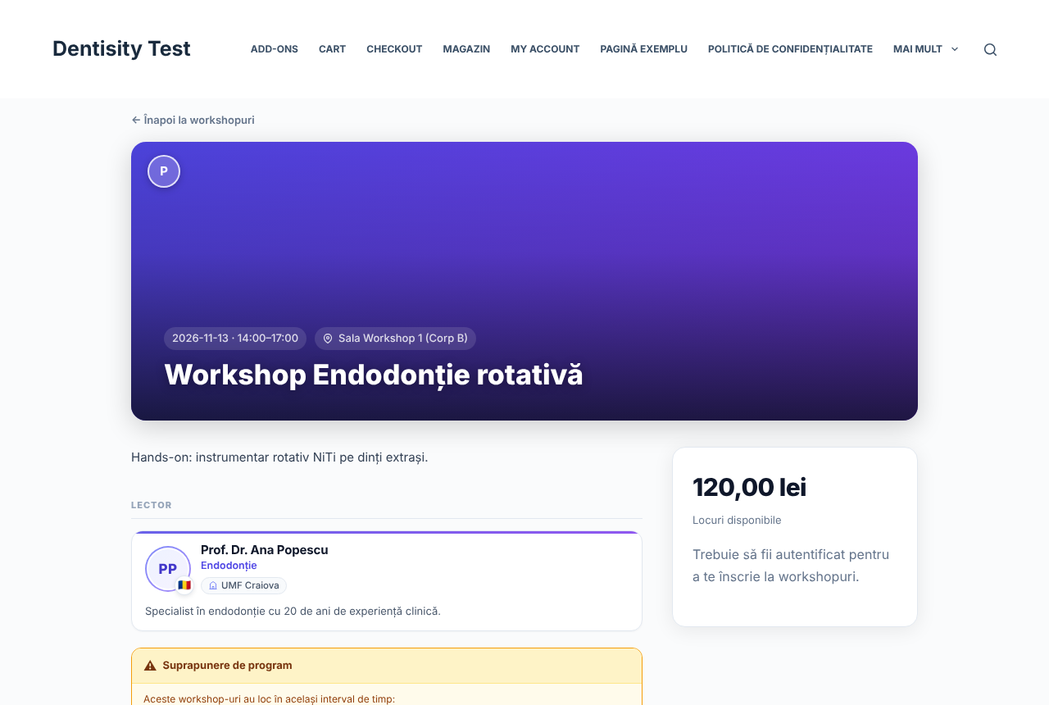Click the 'Trebuie să fii autentificat' notice
Image resolution: width=1049 pixels, height=705 pixels.
791,566
